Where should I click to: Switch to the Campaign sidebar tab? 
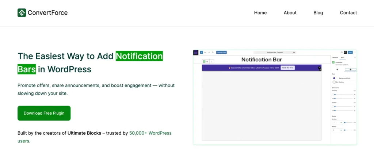pyautogui.click(x=335, y=57)
